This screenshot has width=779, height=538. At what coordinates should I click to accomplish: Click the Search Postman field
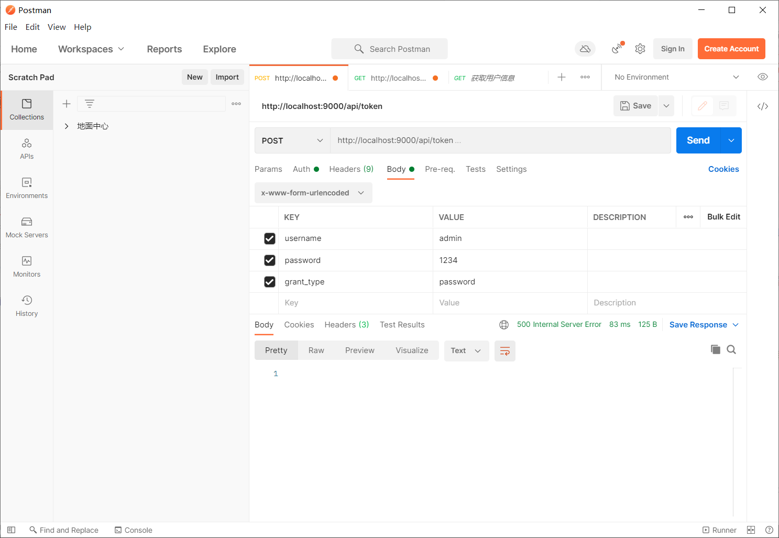[389, 49]
